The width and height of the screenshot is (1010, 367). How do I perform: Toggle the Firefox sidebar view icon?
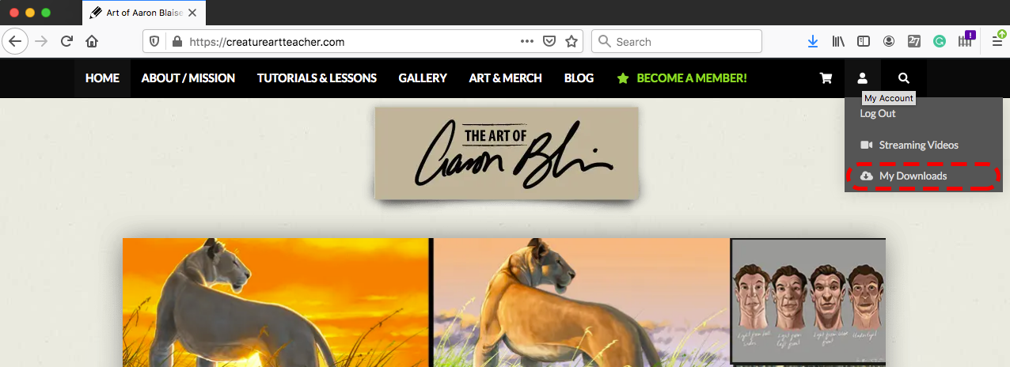click(864, 41)
